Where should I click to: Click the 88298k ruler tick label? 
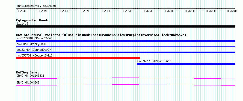click(106, 11)
